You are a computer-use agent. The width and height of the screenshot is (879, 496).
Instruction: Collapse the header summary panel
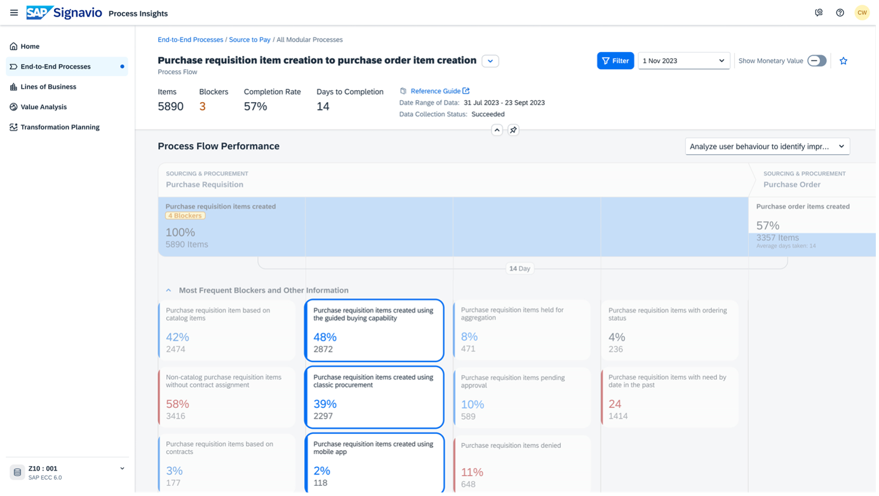(x=497, y=130)
